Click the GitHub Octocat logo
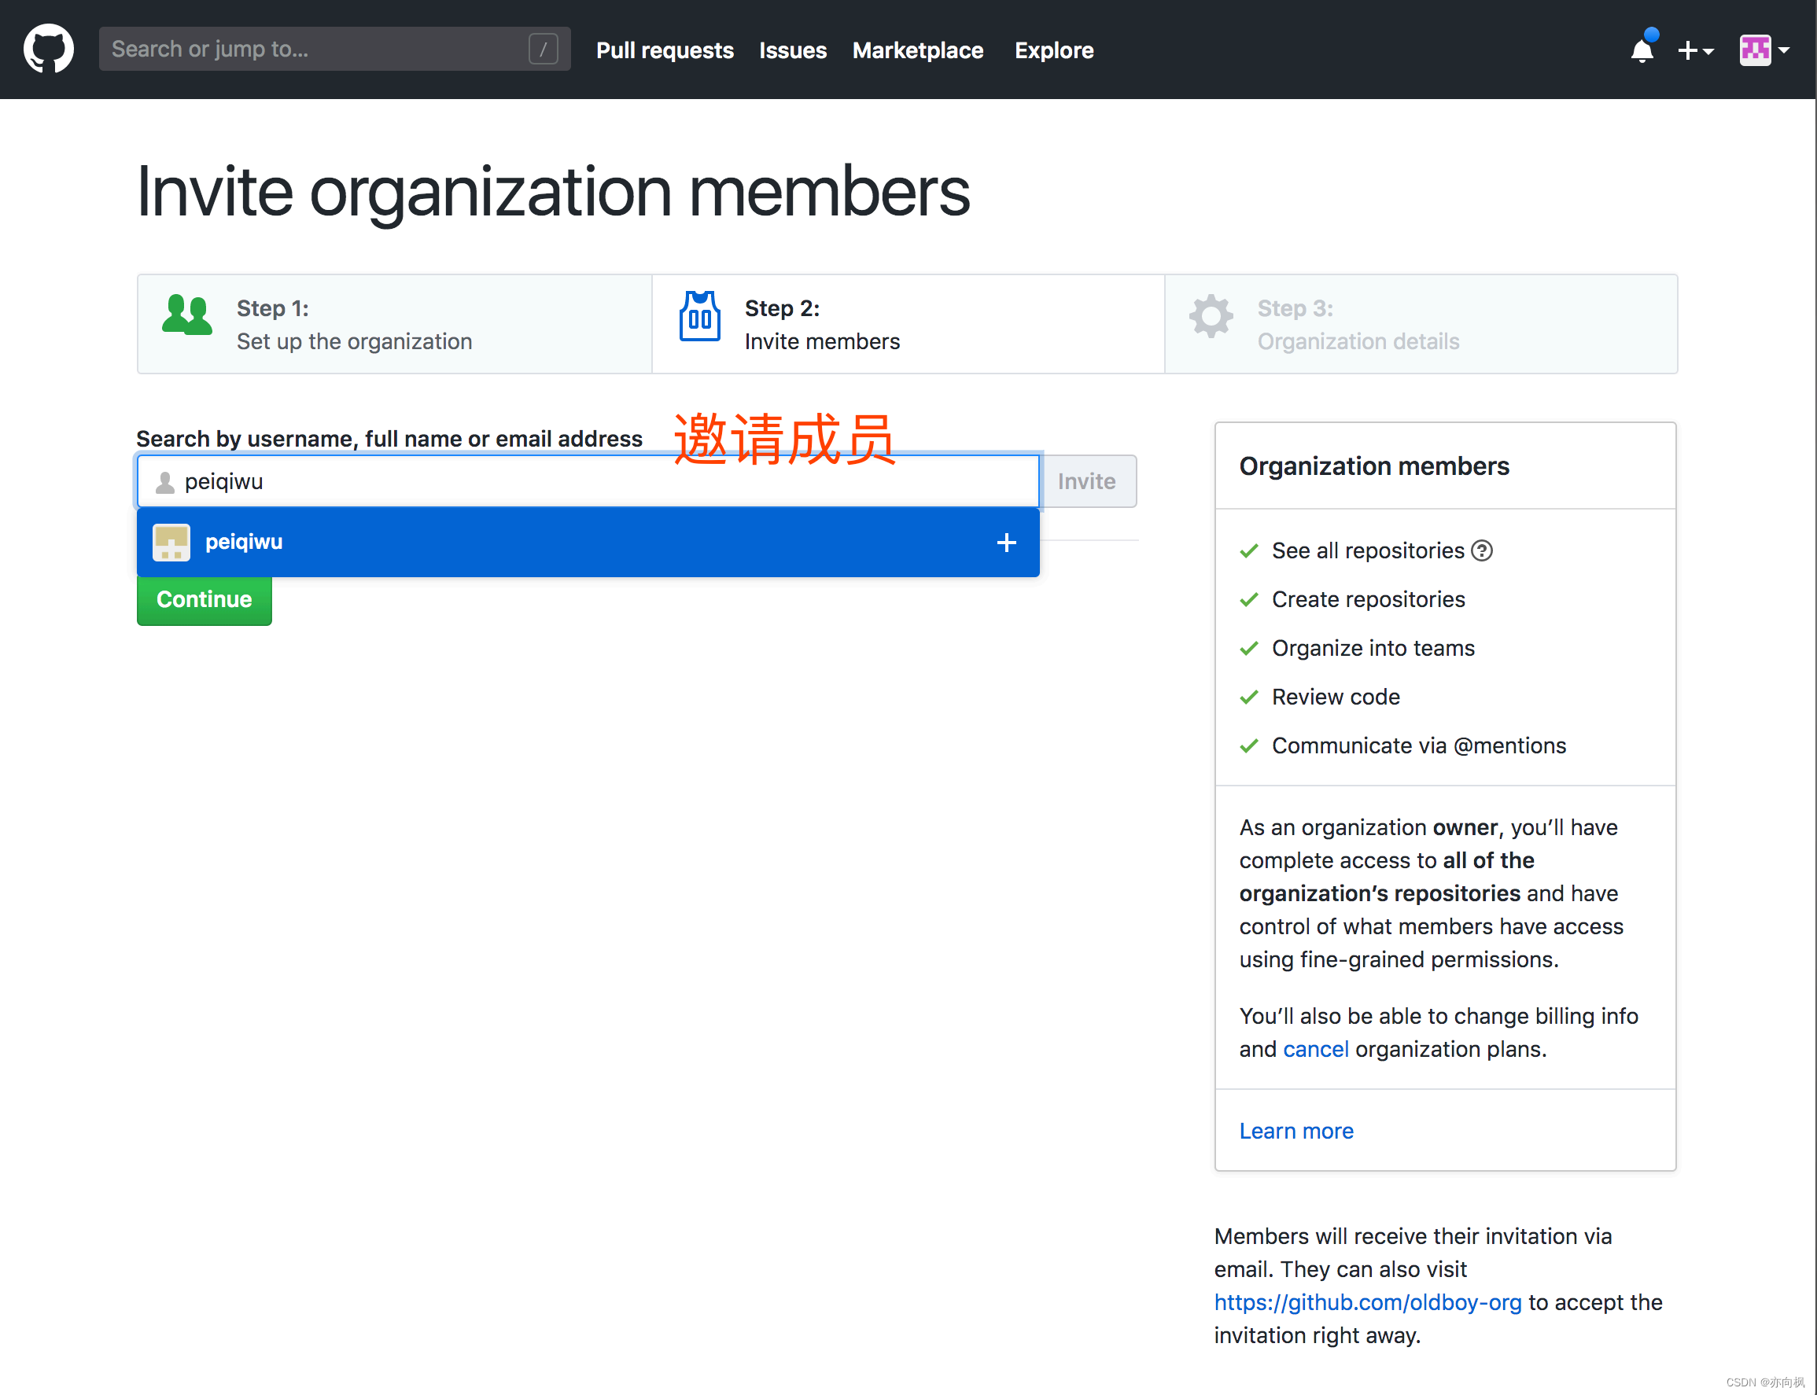The height and width of the screenshot is (1395, 1817). pyautogui.click(x=48, y=49)
